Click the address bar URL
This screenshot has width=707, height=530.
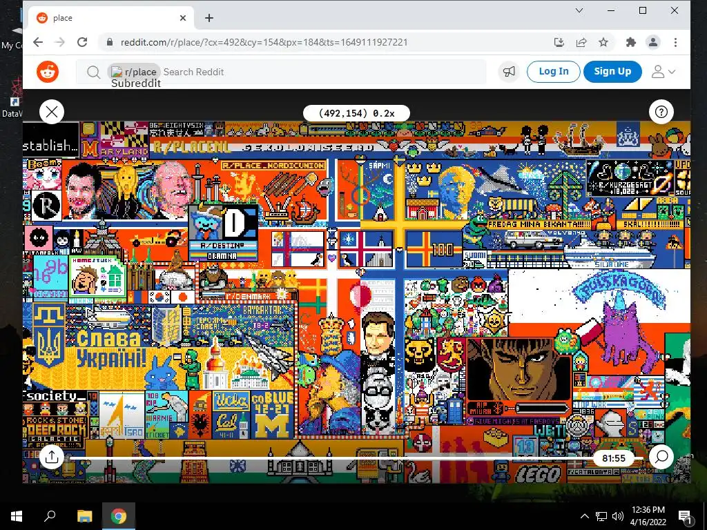264,42
